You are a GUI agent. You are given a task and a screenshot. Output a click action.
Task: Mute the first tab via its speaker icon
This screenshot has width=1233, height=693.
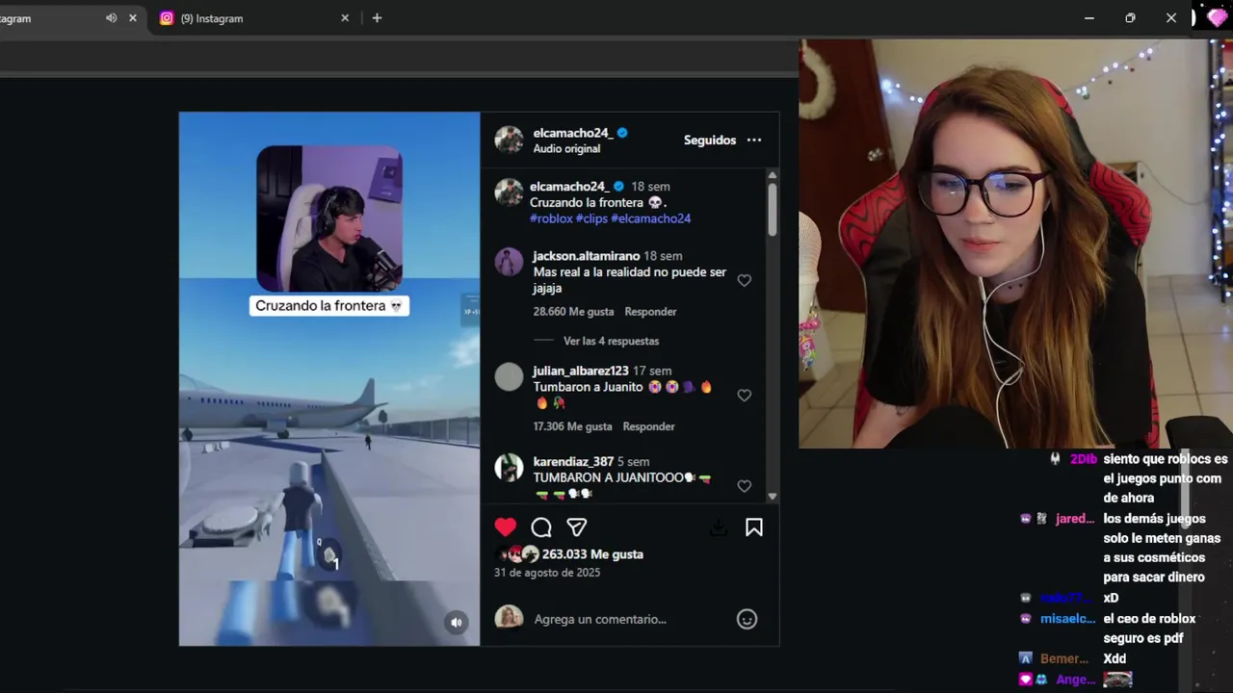(111, 18)
